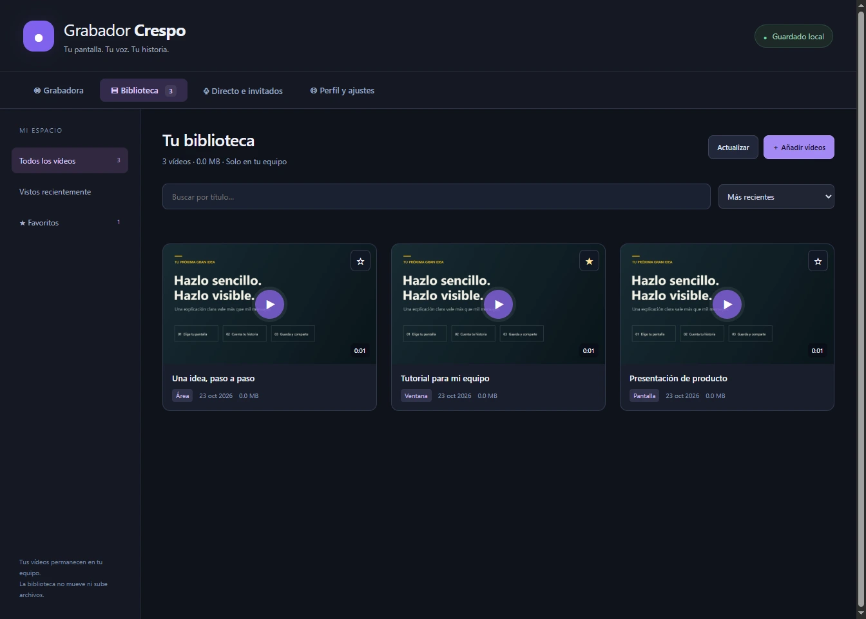The height and width of the screenshot is (619, 866).
Task: Click the page's vertical scrollbar
Action: click(861, 309)
